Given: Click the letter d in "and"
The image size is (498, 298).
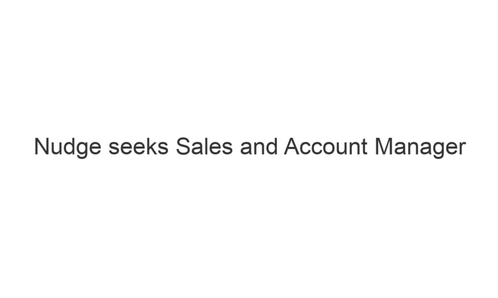Looking at the screenshot, I should [x=273, y=148].
